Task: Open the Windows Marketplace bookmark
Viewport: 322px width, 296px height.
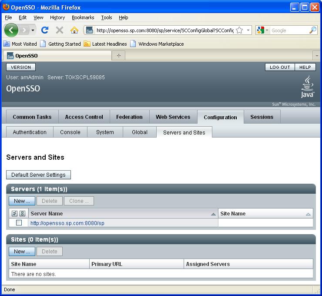Action: (157, 44)
